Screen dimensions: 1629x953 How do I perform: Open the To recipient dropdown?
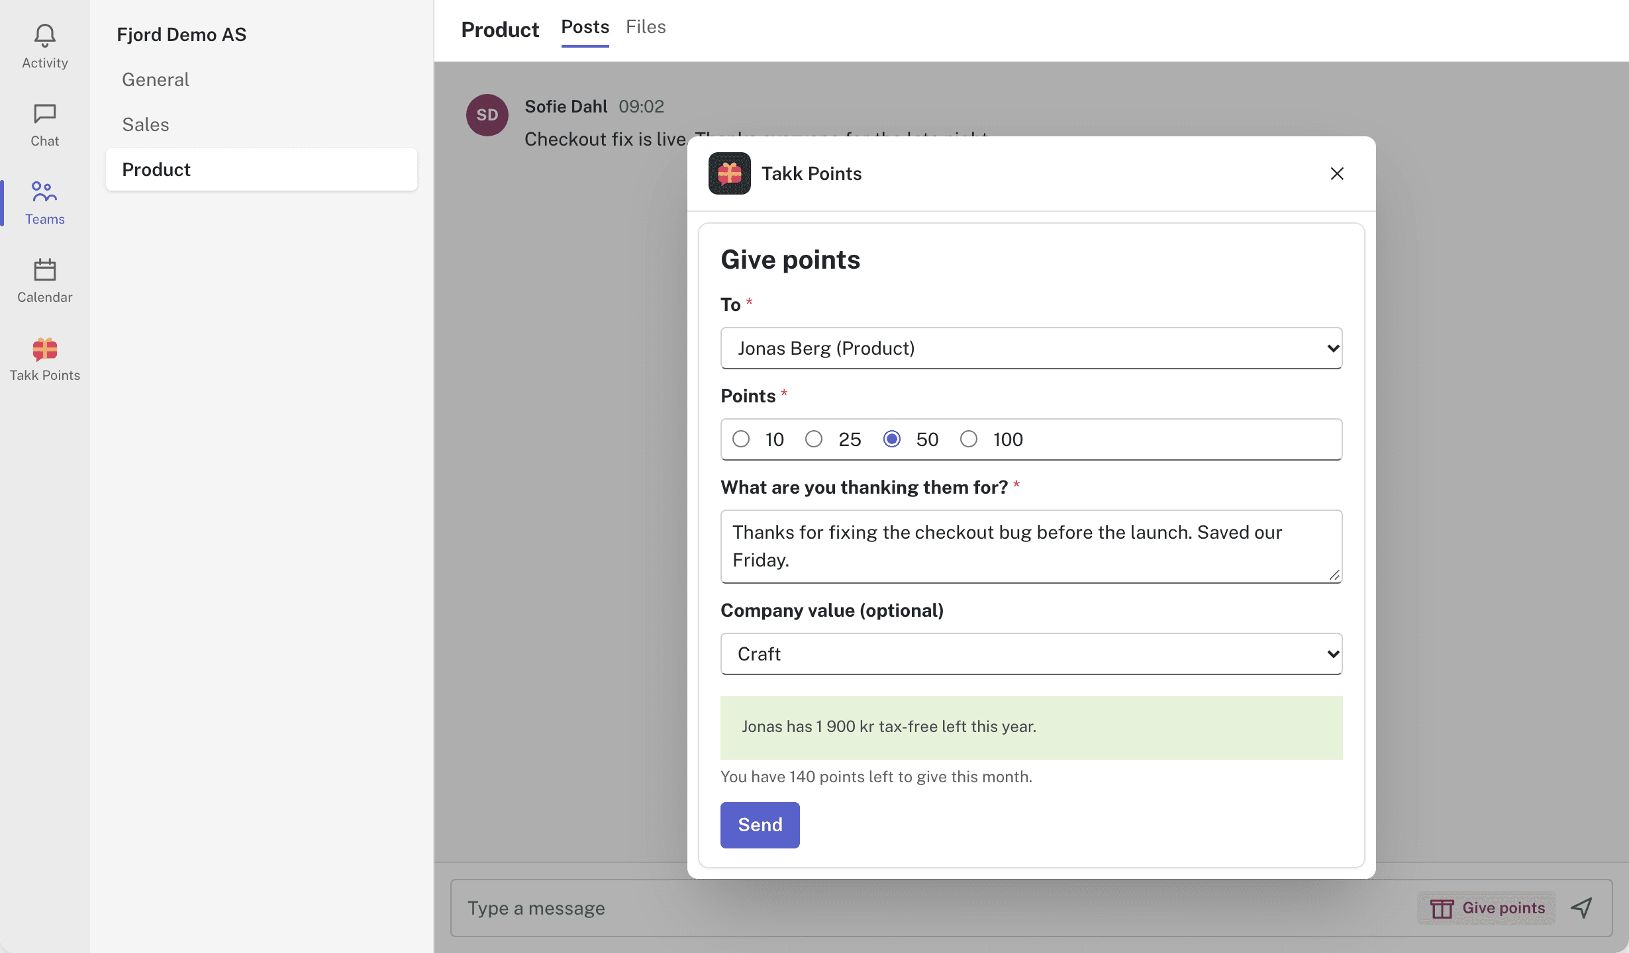[1031, 348]
